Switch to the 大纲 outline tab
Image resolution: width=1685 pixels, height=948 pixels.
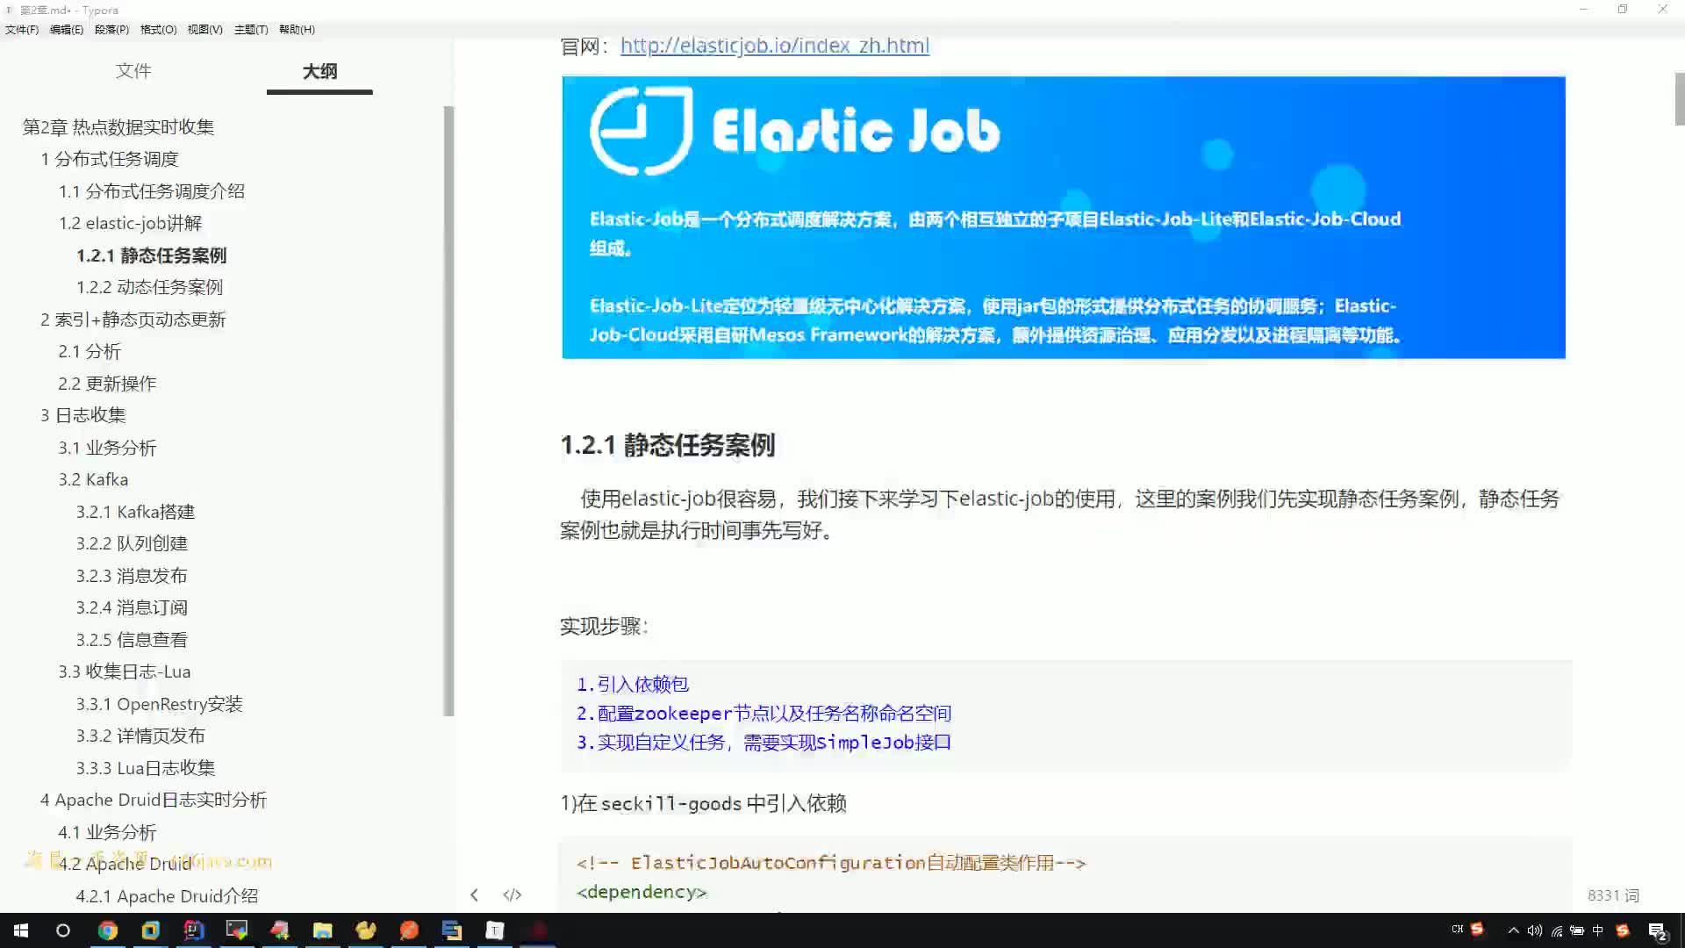tap(319, 71)
